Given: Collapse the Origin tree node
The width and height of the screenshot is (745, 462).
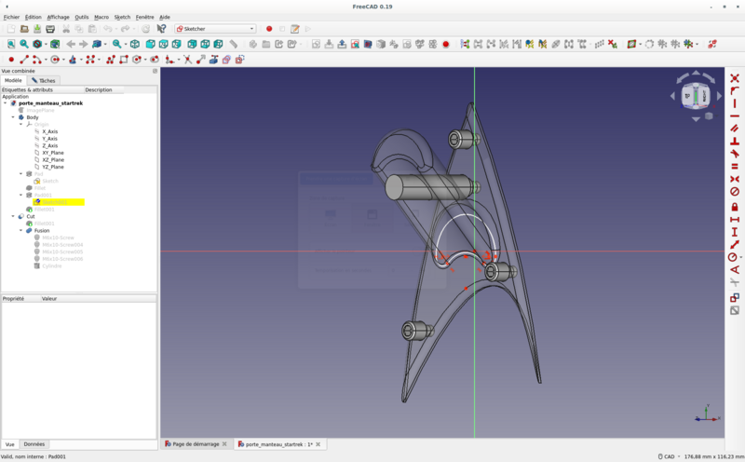Looking at the screenshot, I should (20, 125).
